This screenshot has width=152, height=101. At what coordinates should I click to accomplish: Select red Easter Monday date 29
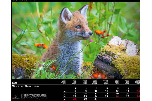click(75, 99)
